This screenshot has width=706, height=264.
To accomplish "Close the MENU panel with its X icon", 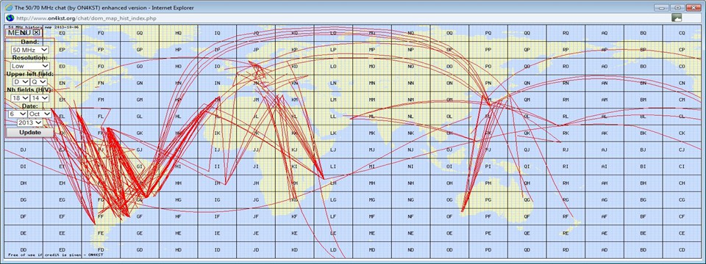I will point(37,32).
